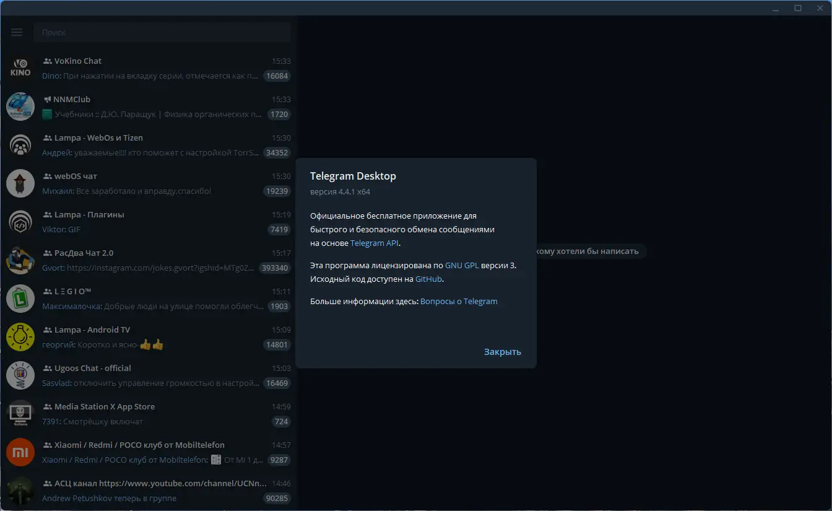Click the 7419 unread badge

pyautogui.click(x=279, y=230)
